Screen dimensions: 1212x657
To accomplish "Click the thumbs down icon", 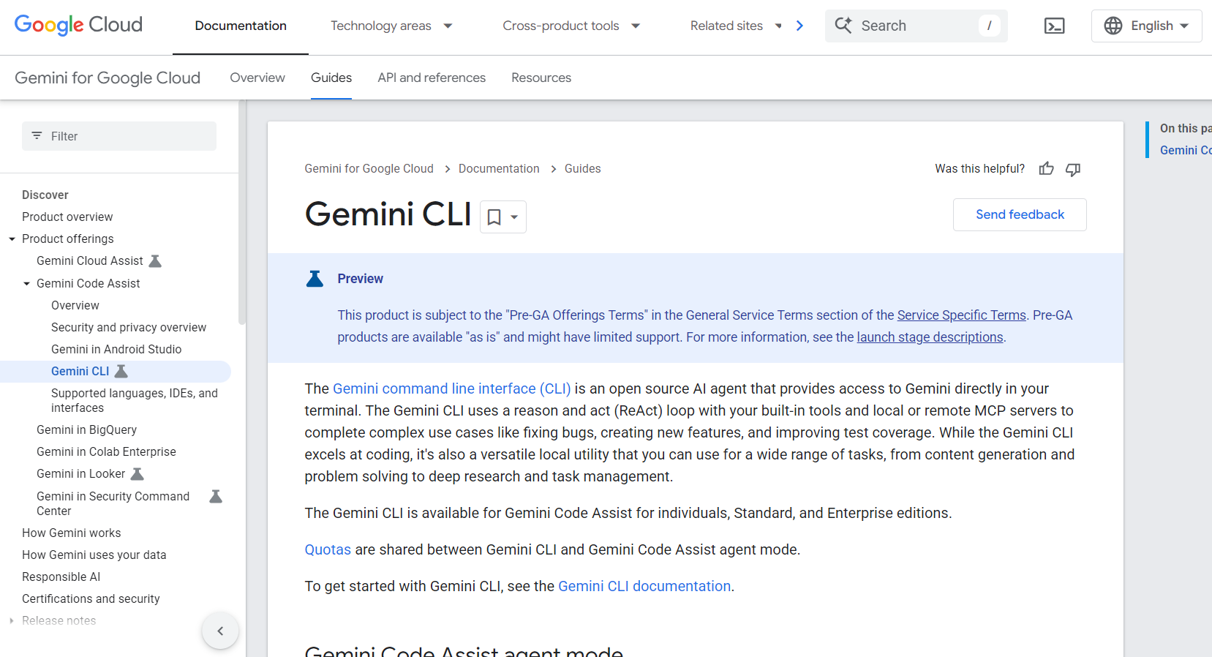I will [1073, 169].
